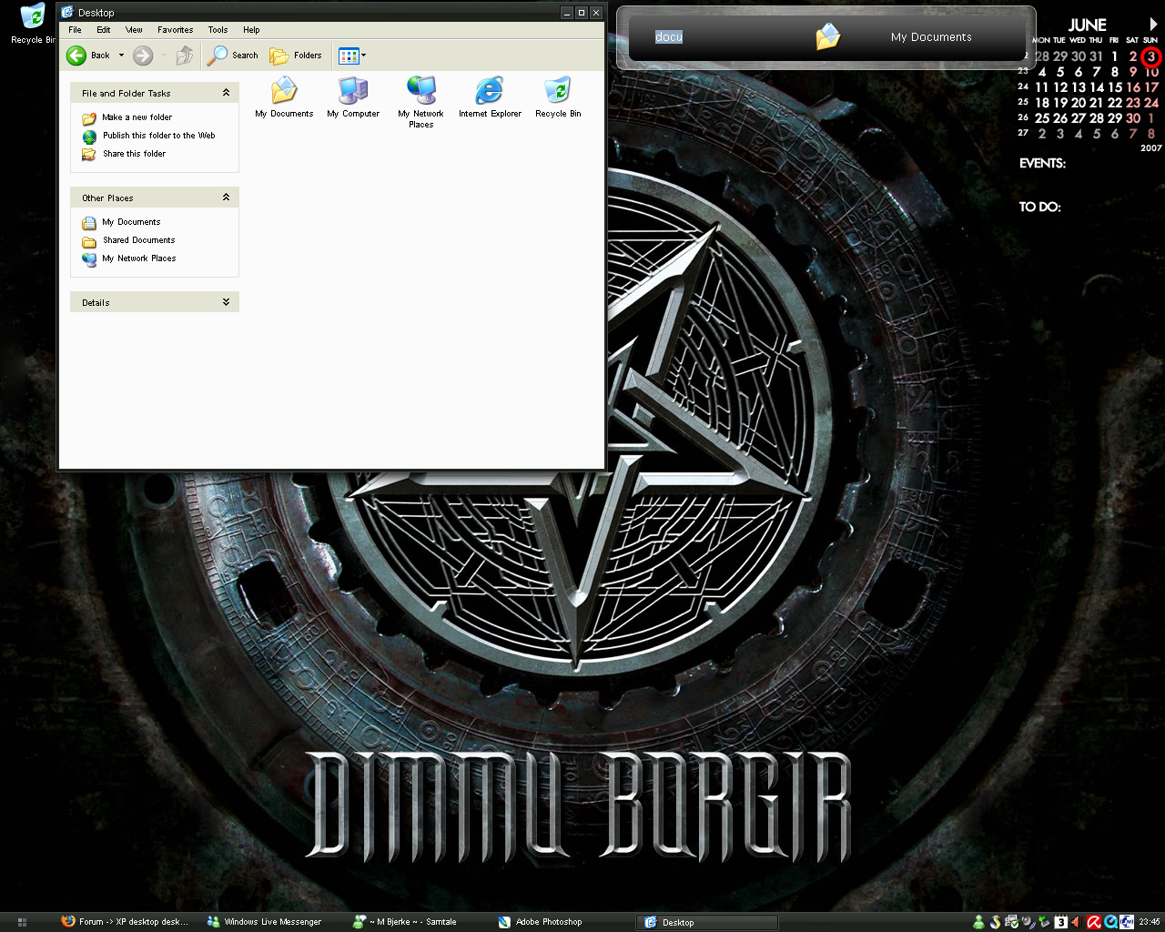Image resolution: width=1165 pixels, height=932 pixels.
Task: Click Make a new folder link
Action: pos(137,117)
